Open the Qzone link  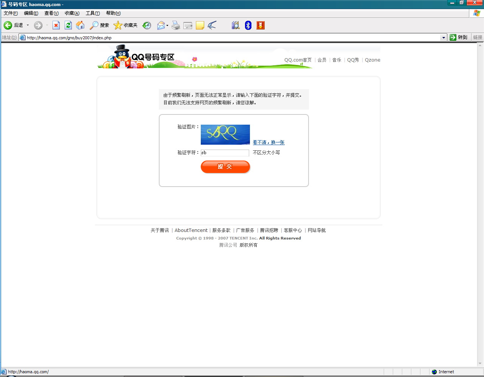[372, 60]
